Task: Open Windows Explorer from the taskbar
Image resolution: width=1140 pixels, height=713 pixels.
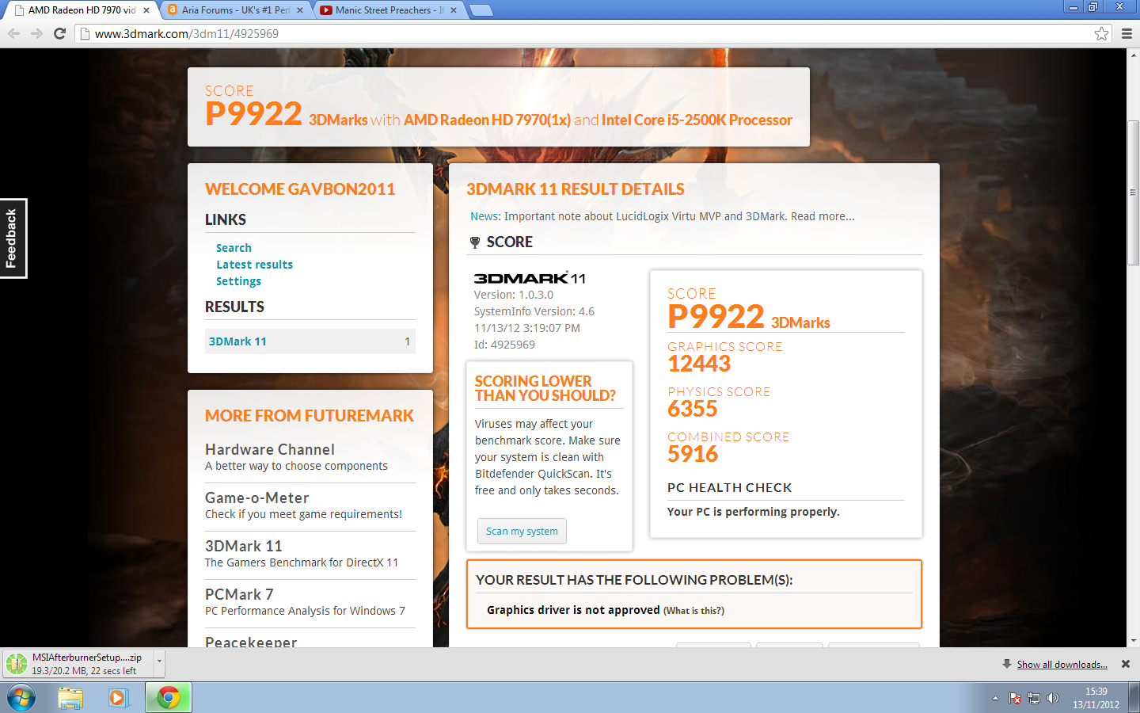Action: (x=70, y=698)
